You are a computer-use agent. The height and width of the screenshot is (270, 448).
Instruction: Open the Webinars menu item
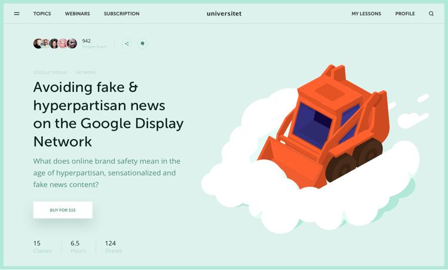pyautogui.click(x=78, y=13)
